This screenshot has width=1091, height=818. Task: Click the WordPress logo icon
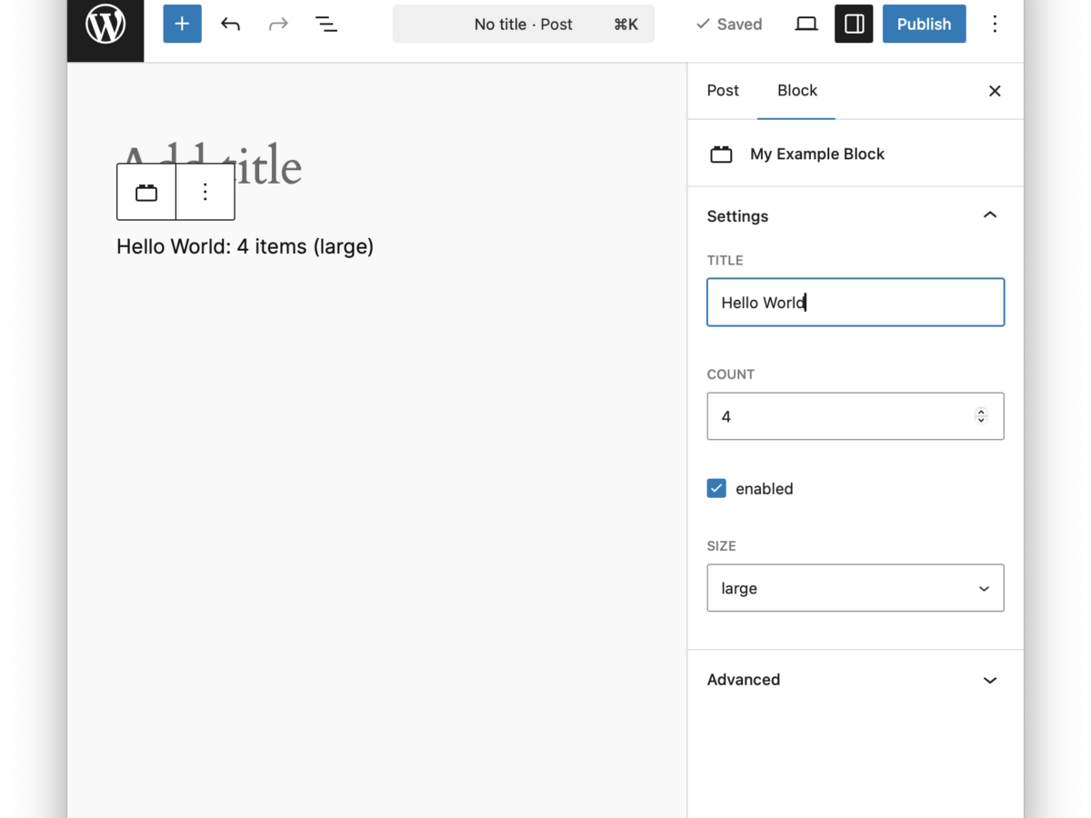pos(105,25)
